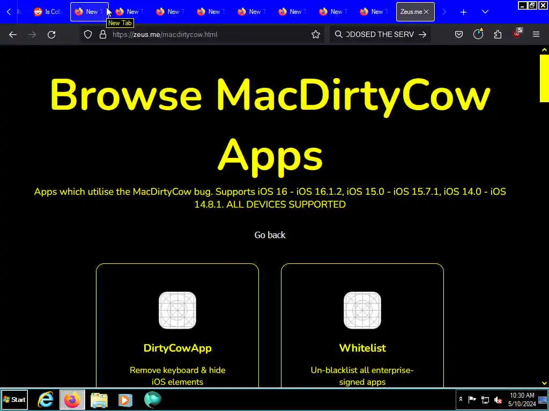Click the yellow vertical scrollbar thumb
The image size is (549, 411).
[x=544, y=78]
